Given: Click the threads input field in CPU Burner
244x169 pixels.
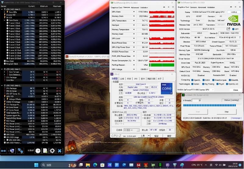Looking at the screenshot, I should (x=196, y=100).
